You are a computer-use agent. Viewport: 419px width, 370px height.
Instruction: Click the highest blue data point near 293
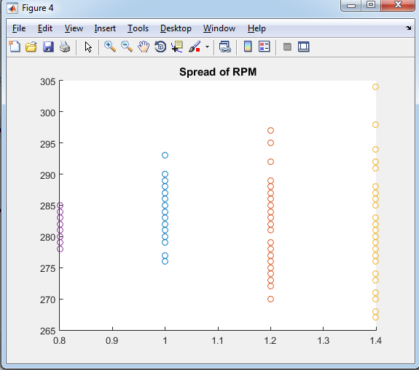click(x=165, y=155)
